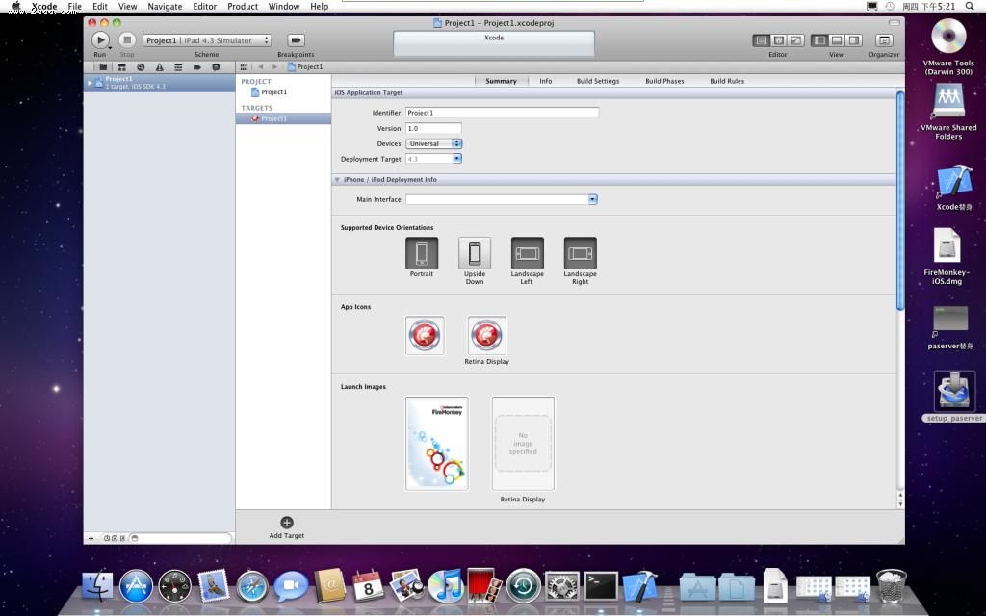986x616 pixels.
Task: Click the plus button below the navigator
Action: point(91,538)
